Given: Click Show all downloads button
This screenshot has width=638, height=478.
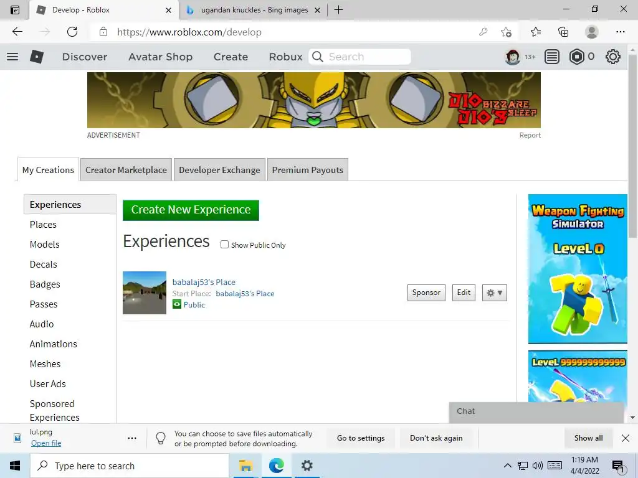Looking at the screenshot, I should [x=588, y=438].
